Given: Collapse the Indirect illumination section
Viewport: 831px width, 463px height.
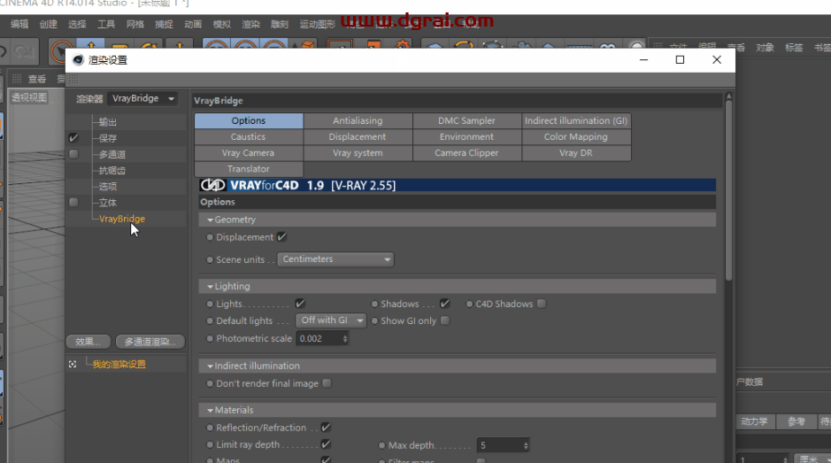Looking at the screenshot, I should [x=211, y=366].
